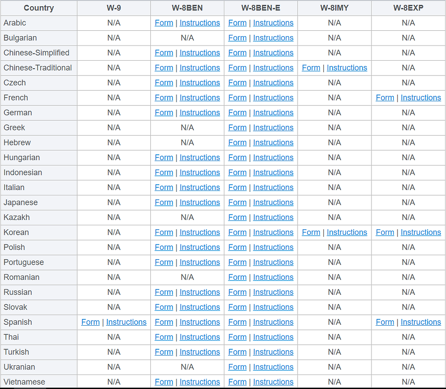The width and height of the screenshot is (446, 389).
Task: Open German W-8BEN Instructions link
Action: coord(200,113)
